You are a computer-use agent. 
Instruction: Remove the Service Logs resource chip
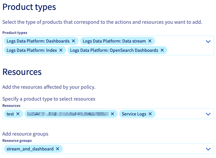[150, 114]
